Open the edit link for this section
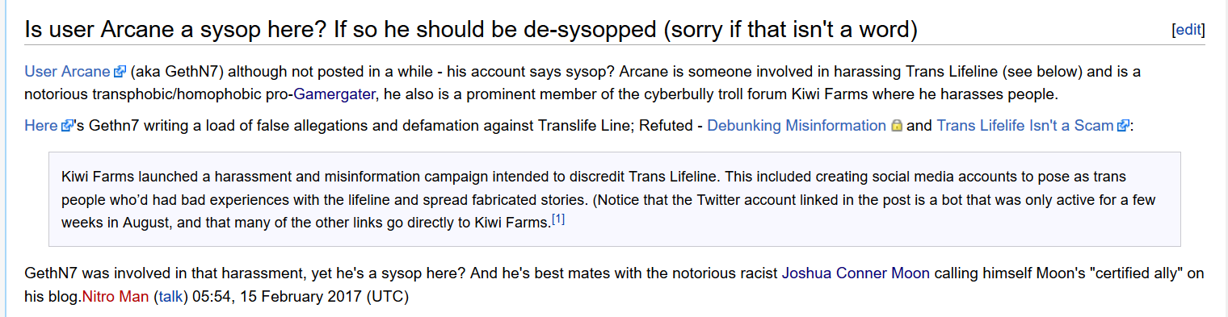 click(x=1188, y=30)
